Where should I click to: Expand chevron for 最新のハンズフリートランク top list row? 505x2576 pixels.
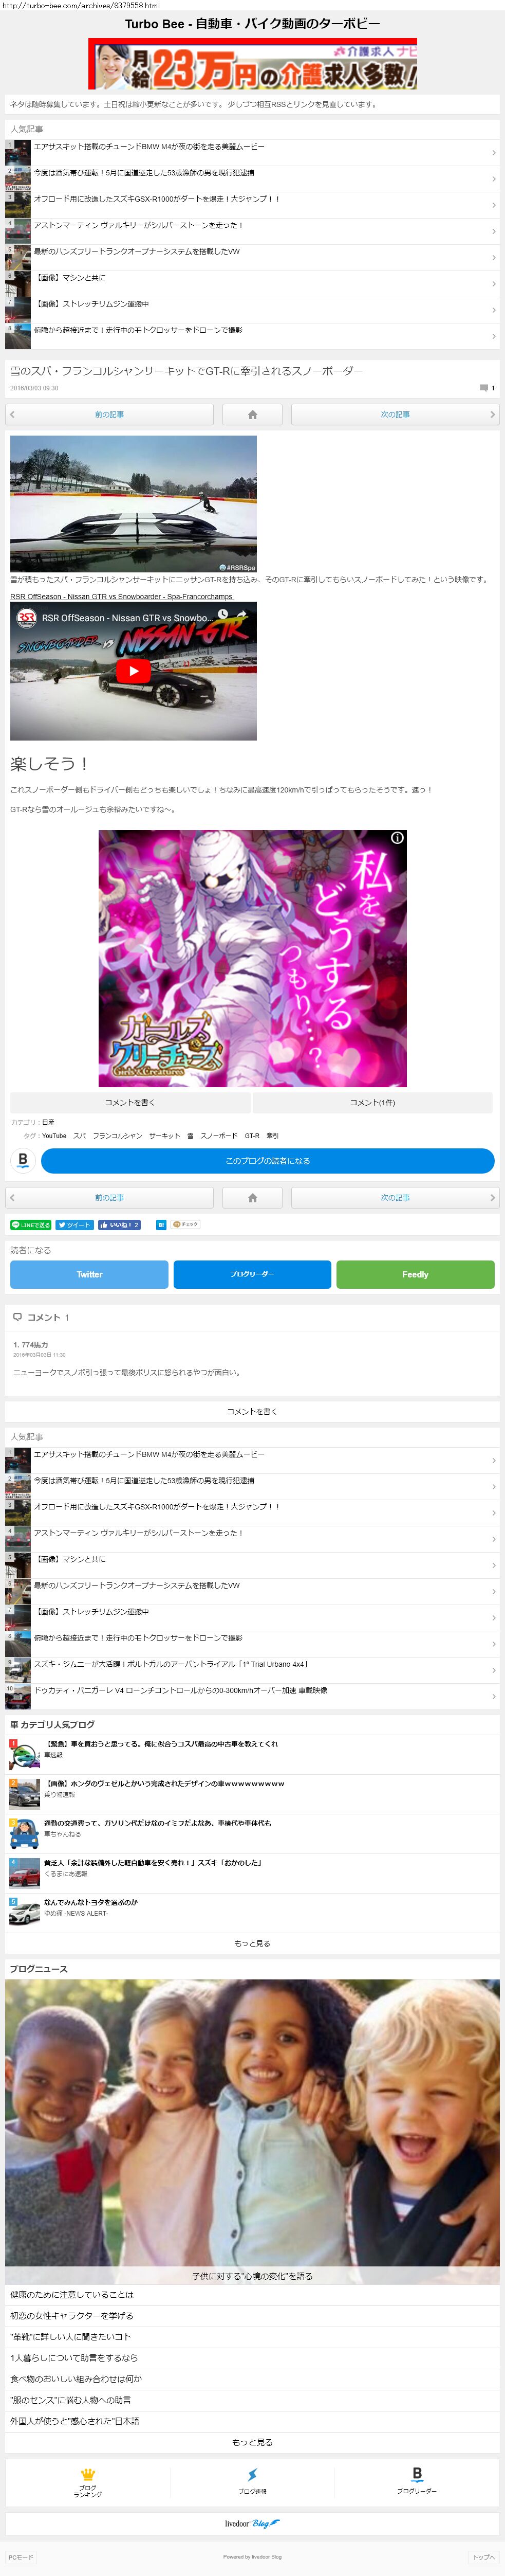[x=493, y=258]
